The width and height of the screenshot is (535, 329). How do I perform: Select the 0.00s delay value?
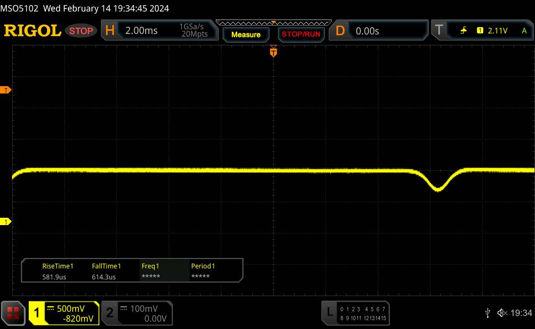click(x=367, y=31)
